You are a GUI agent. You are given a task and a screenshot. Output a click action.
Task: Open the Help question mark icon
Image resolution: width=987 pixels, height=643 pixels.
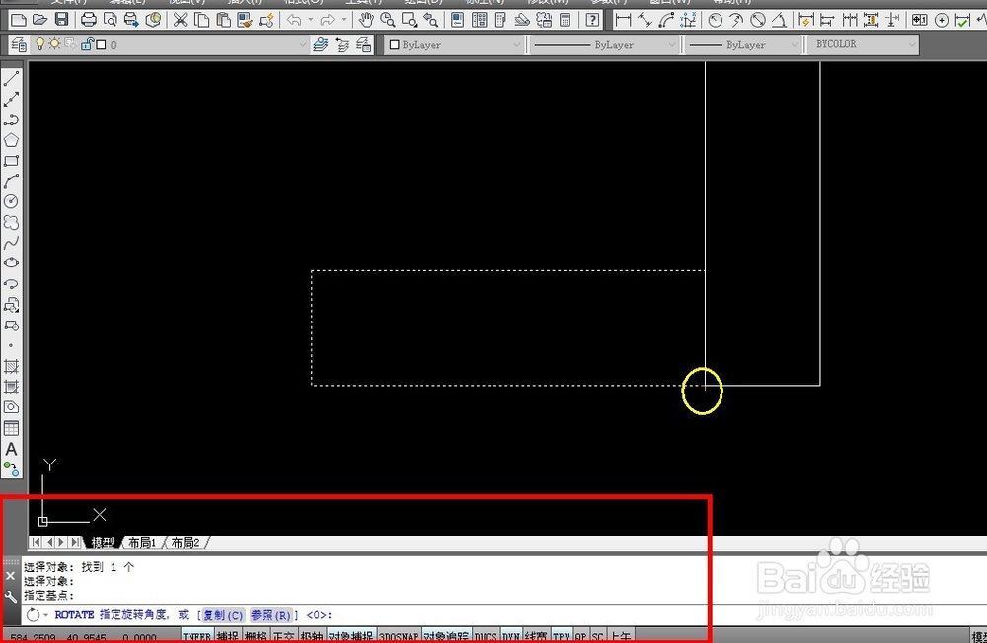coord(592,20)
